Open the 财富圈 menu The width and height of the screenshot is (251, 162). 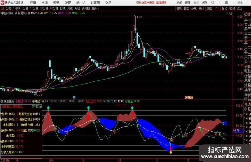point(95,3)
